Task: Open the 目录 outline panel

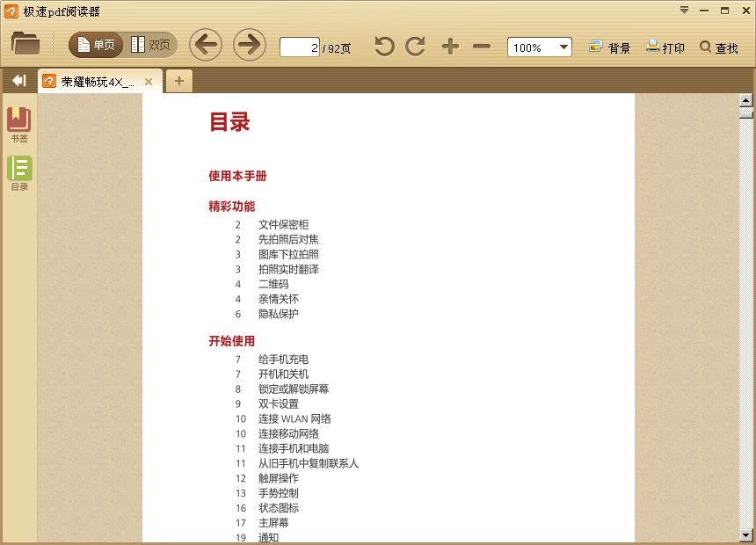Action: coord(18,173)
